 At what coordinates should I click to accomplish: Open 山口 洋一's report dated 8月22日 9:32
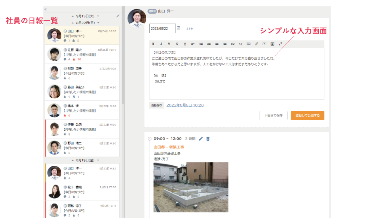coord(82,172)
